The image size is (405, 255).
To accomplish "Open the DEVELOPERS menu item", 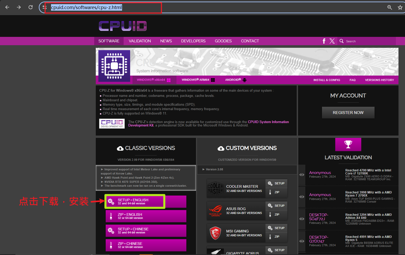I will point(193,41).
